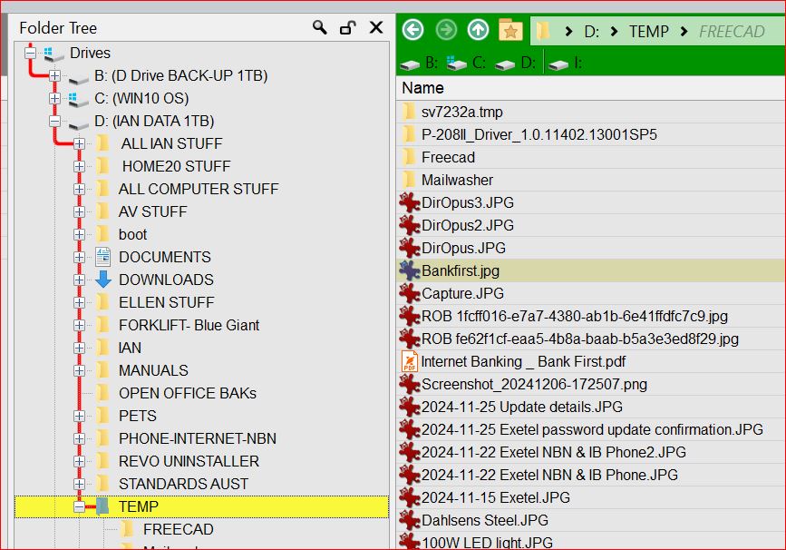The height and width of the screenshot is (550, 786).
Task: Click the Back navigation arrow button
Action: (413, 30)
